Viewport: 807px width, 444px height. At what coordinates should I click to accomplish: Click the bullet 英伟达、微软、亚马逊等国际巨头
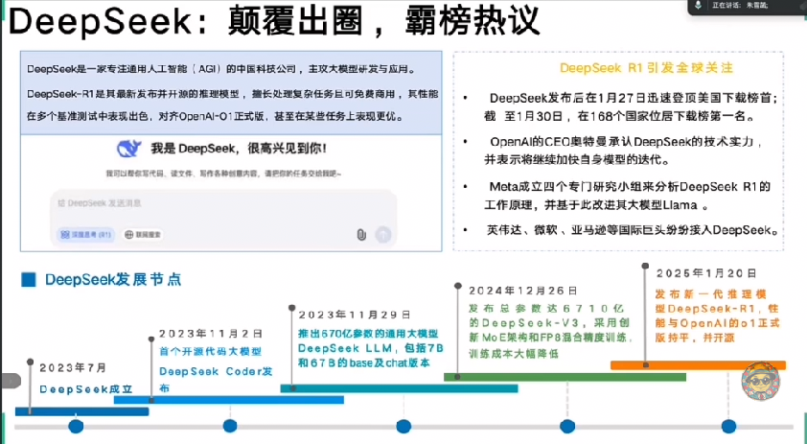[x=633, y=230]
